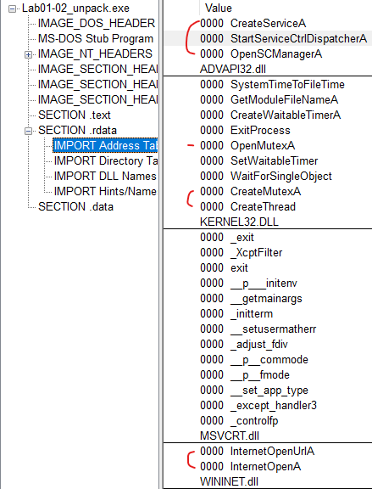372x489 pixels.
Task: Select the __p__fmode row
Action: coord(268,375)
